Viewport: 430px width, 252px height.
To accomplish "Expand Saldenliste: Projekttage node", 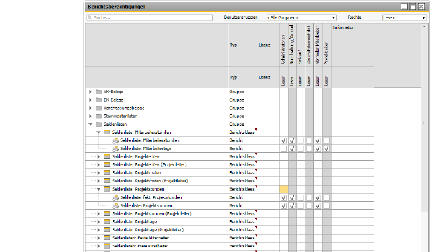I will pyautogui.click(x=98, y=222).
